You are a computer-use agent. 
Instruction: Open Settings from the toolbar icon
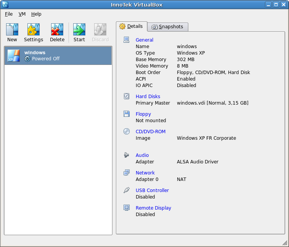click(x=34, y=29)
